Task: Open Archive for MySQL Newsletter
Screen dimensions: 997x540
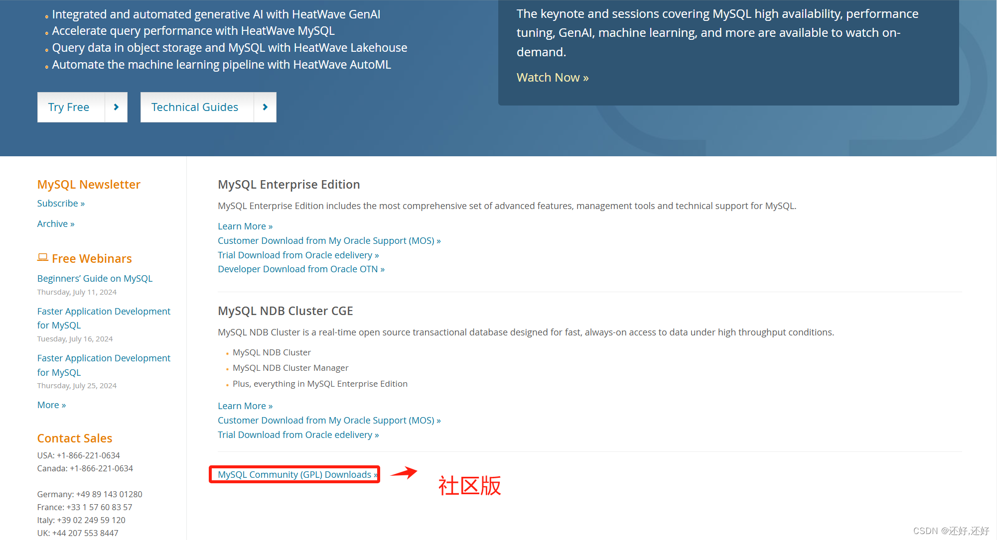Action: pyautogui.click(x=55, y=223)
